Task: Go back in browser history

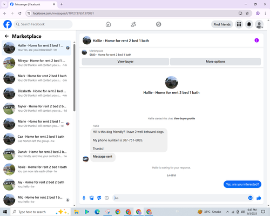Action: [x=5, y=13]
